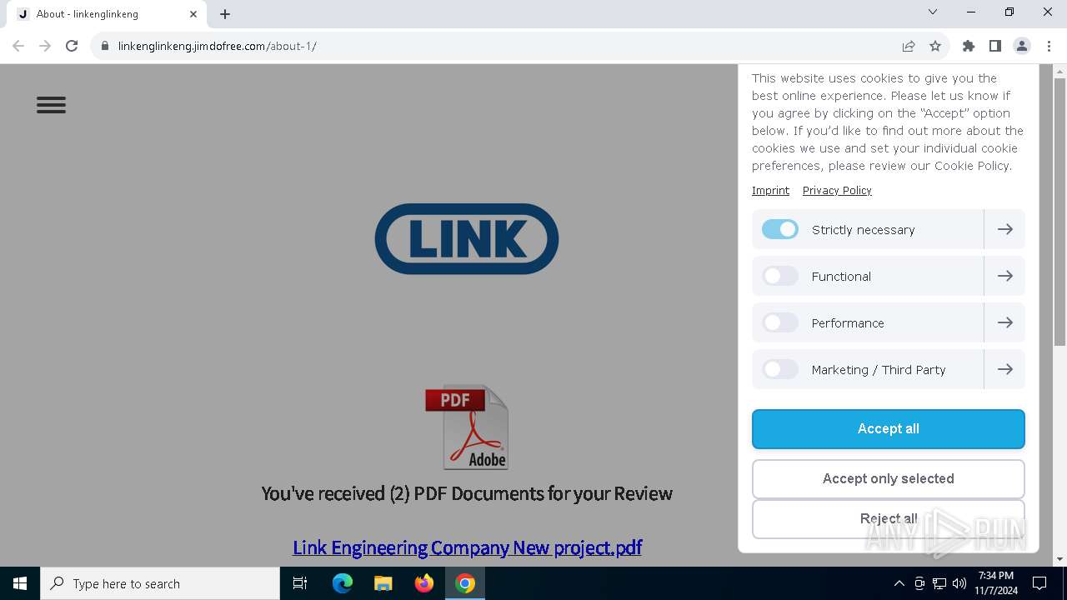Open tab search dropdown arrow
This screenshot has width=1067, height=600.
pos(933,12)
